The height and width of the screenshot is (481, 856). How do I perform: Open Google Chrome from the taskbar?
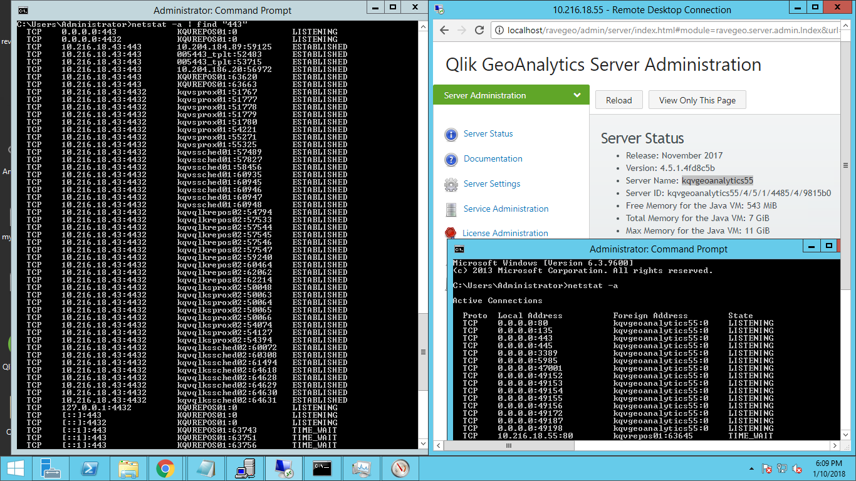tap(165, 468)
